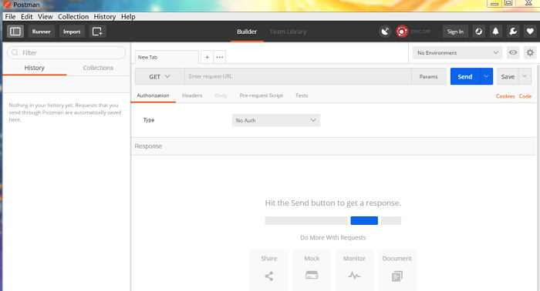Toggle the sidebar panel icon
The image size is (540, 291).
[x=15, y=32]
